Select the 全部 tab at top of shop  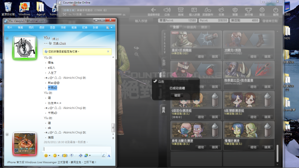point(176,27)
